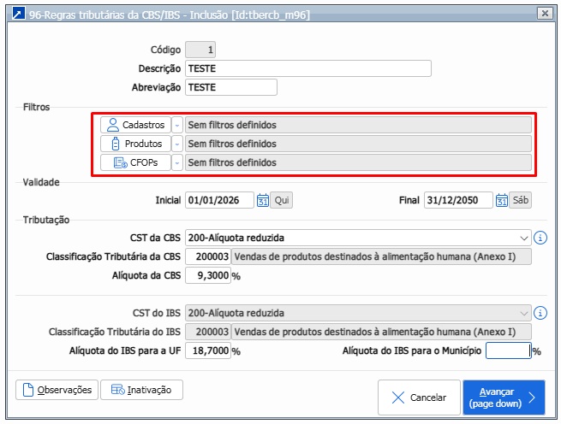This screenshot has height=424, width=561.
Task: Open the calendar picker for Final date
Action: click(501, 200)
